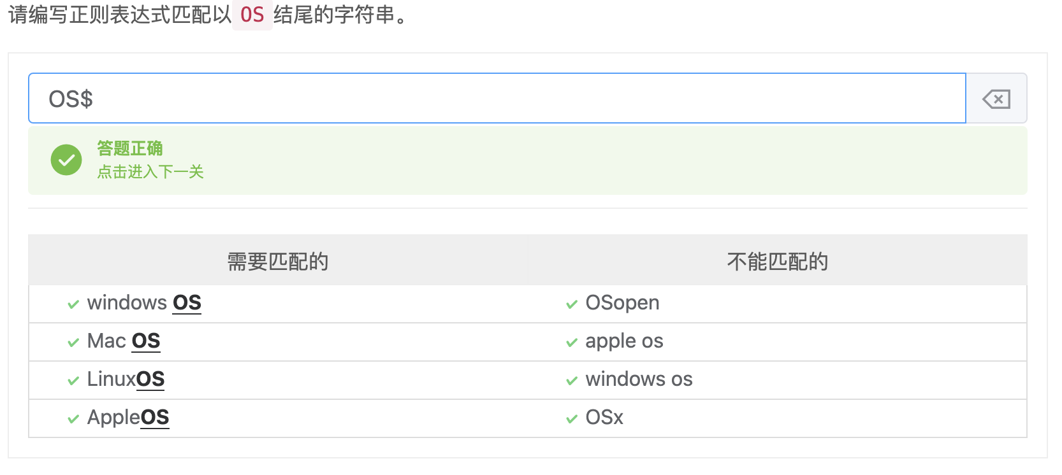Click the checkmark beside lowercase "windows os"
The height and width of the screenshot is (475, 1062).
click(x=572, y=381)
